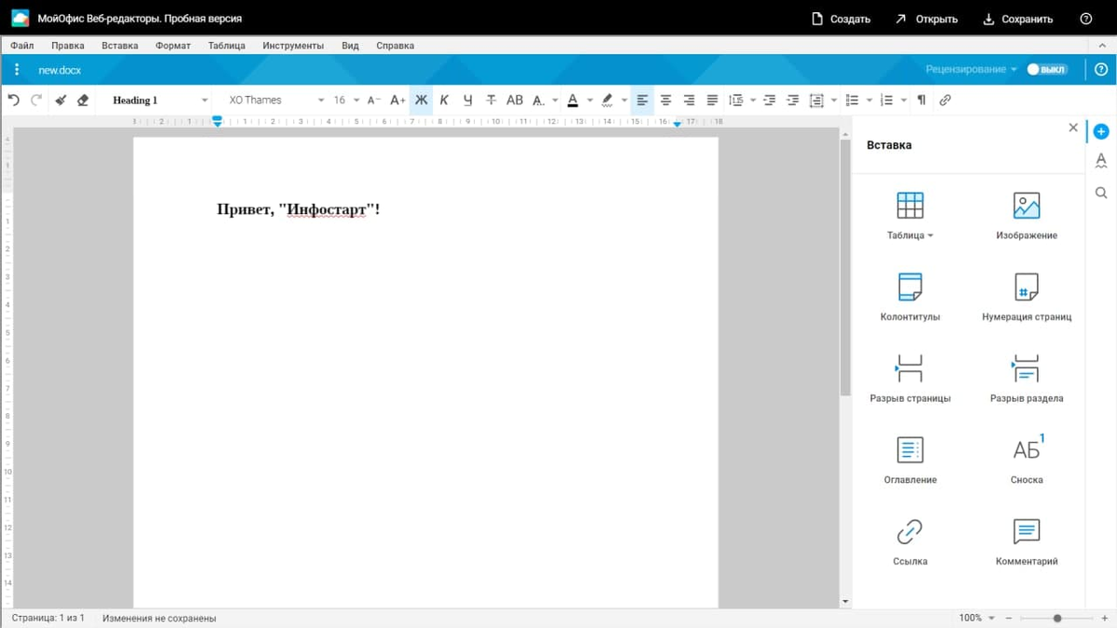Viewport: 1117px width, 628px height.
Task: Open the font color dropdown arrow
Action: click(x=589, y=100)
